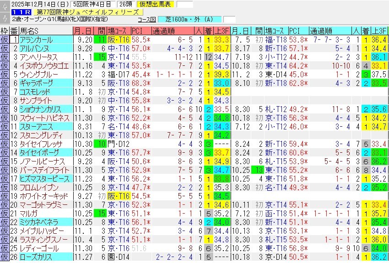Click the first 通過順 column header
Screen dimensions: 389x263
162,31
